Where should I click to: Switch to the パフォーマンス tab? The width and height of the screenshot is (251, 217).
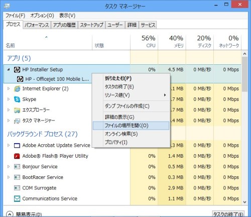pos(37,25)
